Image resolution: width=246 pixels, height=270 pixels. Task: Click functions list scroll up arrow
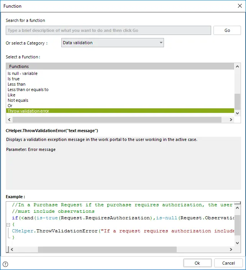pos(238,66)
